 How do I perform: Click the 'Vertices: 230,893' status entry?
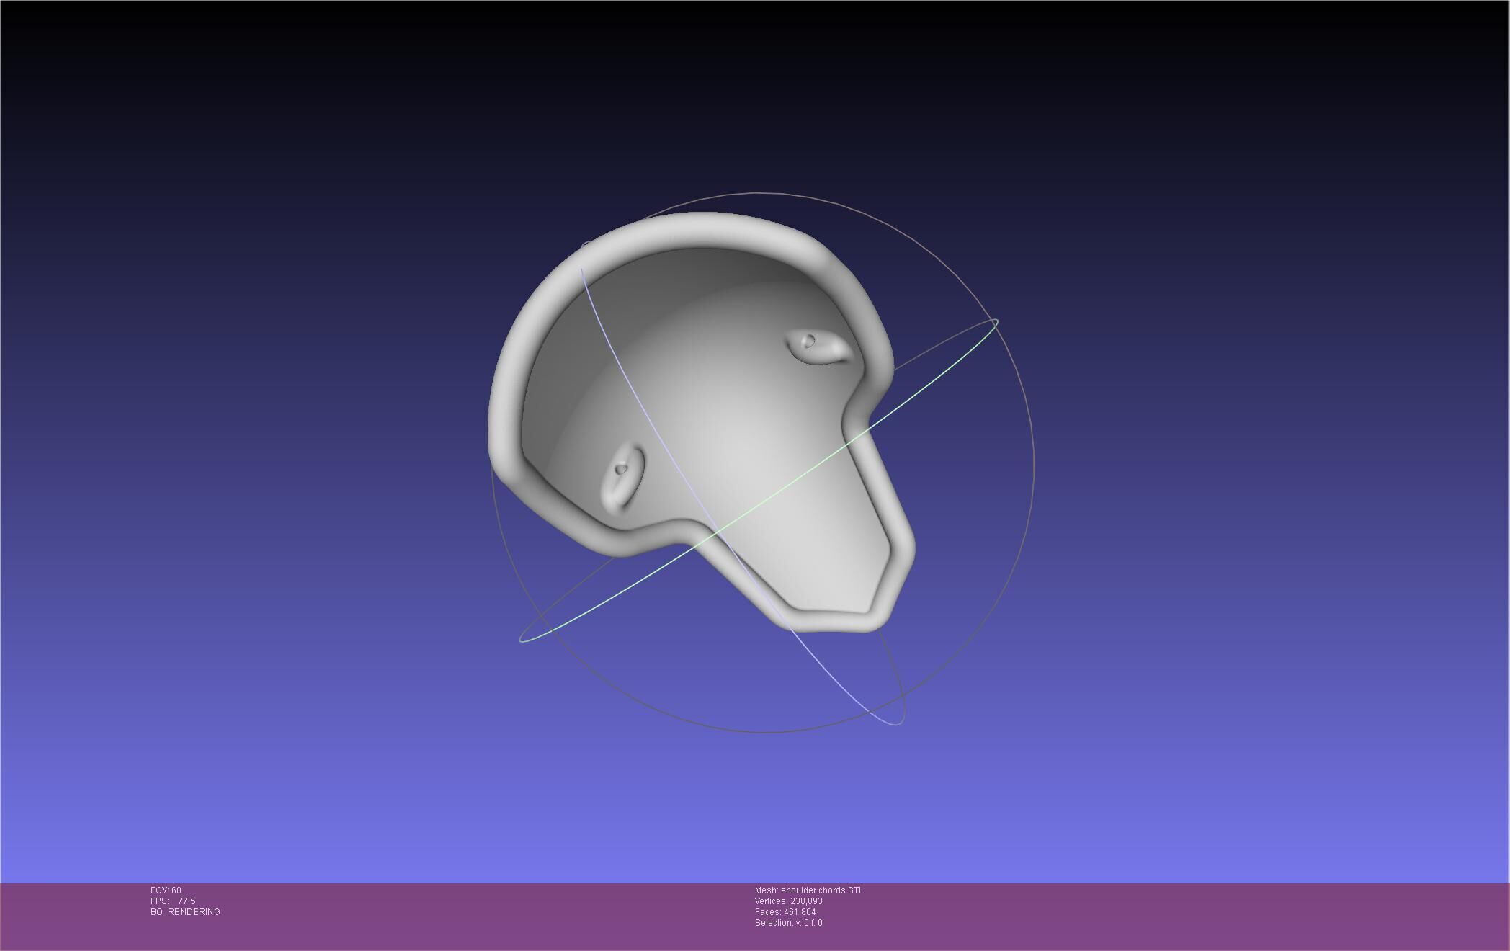point(789,901)
